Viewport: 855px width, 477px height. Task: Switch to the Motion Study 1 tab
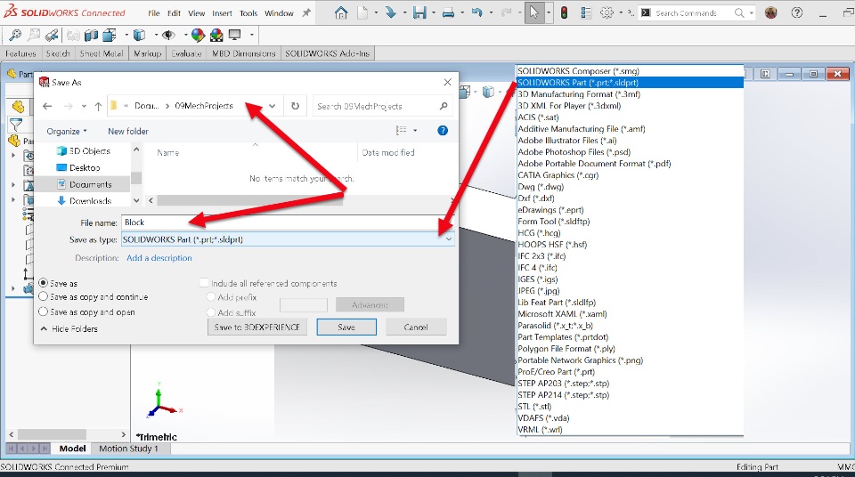pyautogui.click(x=128, y=449)
